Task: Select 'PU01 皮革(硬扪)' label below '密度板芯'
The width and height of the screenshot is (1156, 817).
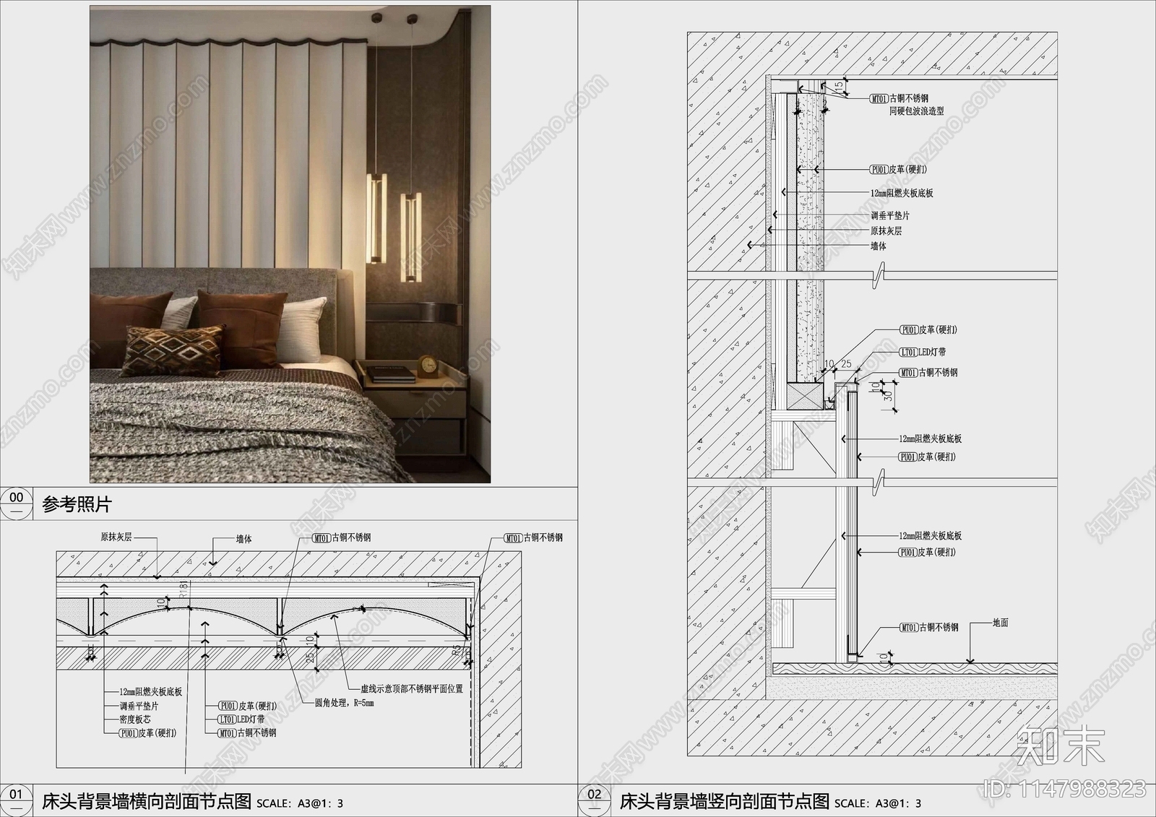Action: pos(148,732)
